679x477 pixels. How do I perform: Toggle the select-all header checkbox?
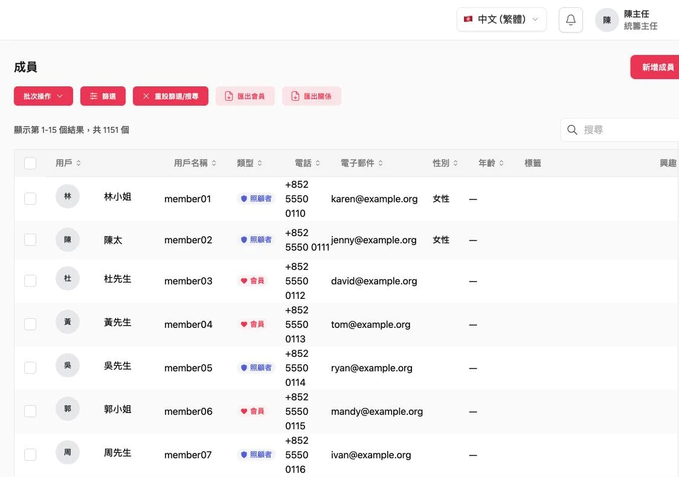tap(30, 163)
